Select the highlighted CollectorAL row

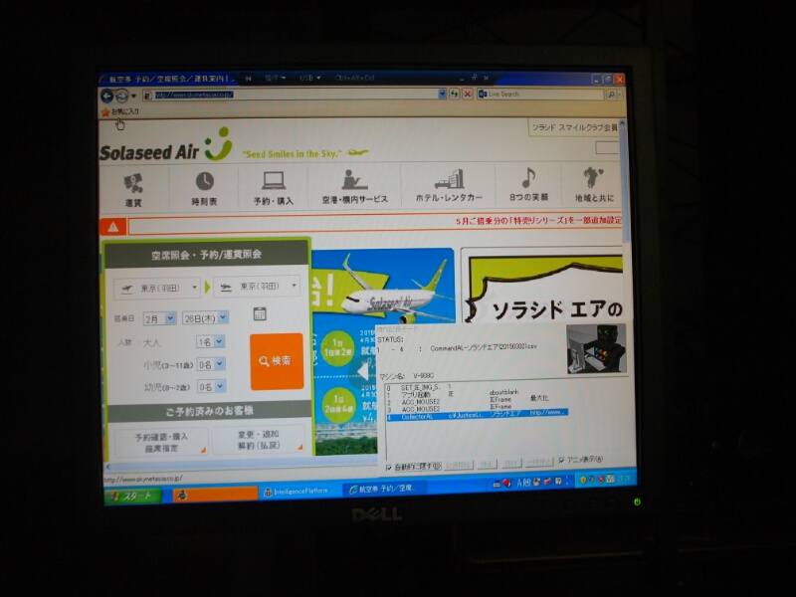(478, 415)
